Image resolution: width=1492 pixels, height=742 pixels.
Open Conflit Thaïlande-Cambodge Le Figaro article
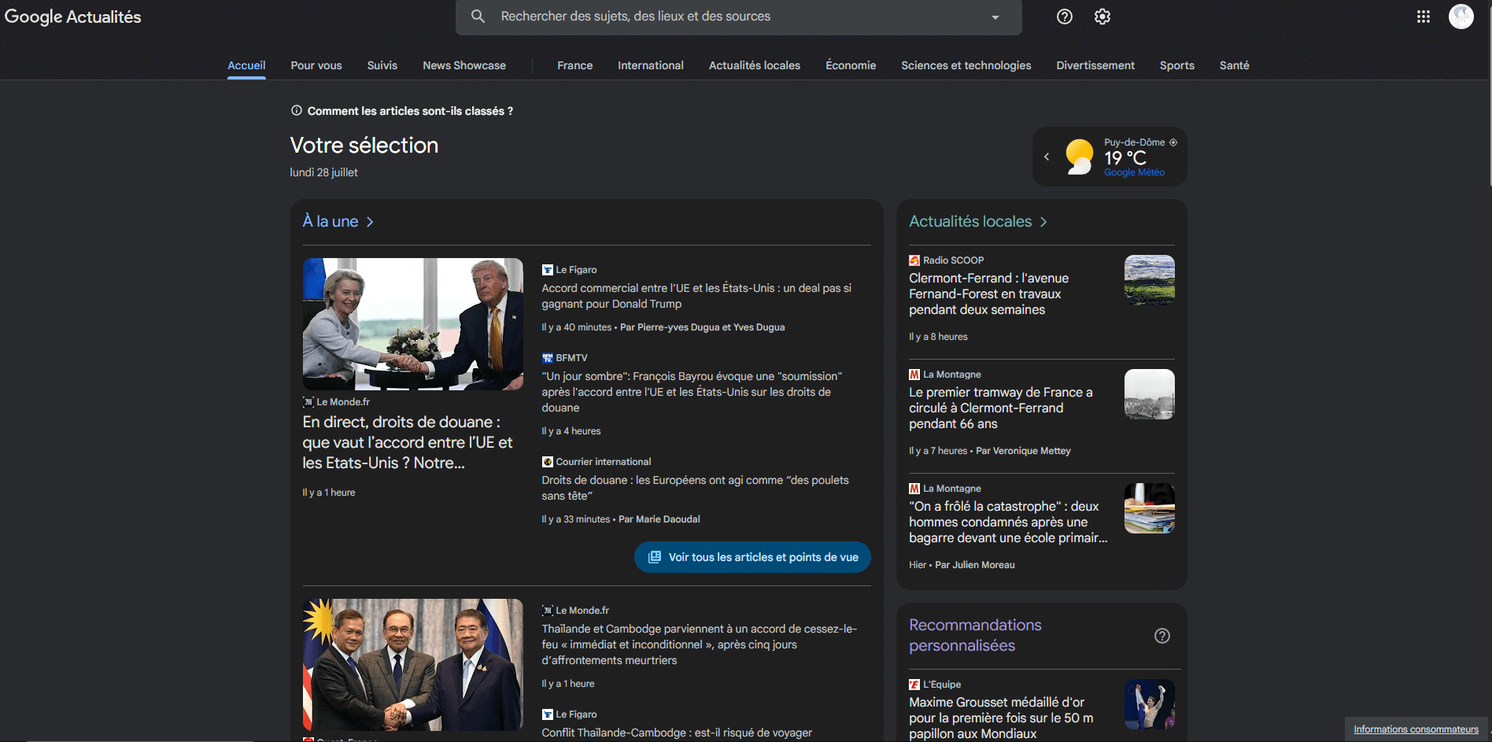pyautogui.click(x=677, y=733)
